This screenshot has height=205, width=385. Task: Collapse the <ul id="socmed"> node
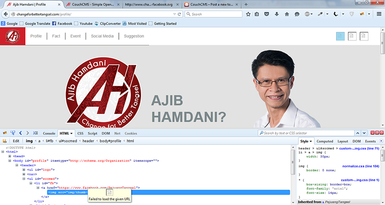(24, 179)
